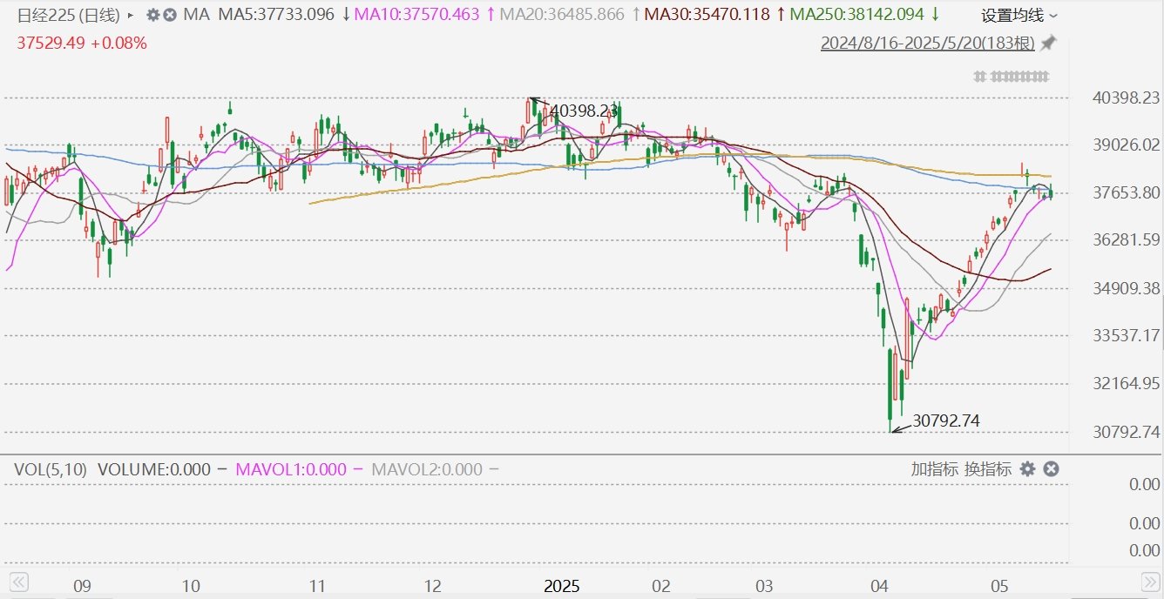Viewport: 1164px width, 599px height.
Task: Click 换指标 to change indicator
Action: (988, 469)
